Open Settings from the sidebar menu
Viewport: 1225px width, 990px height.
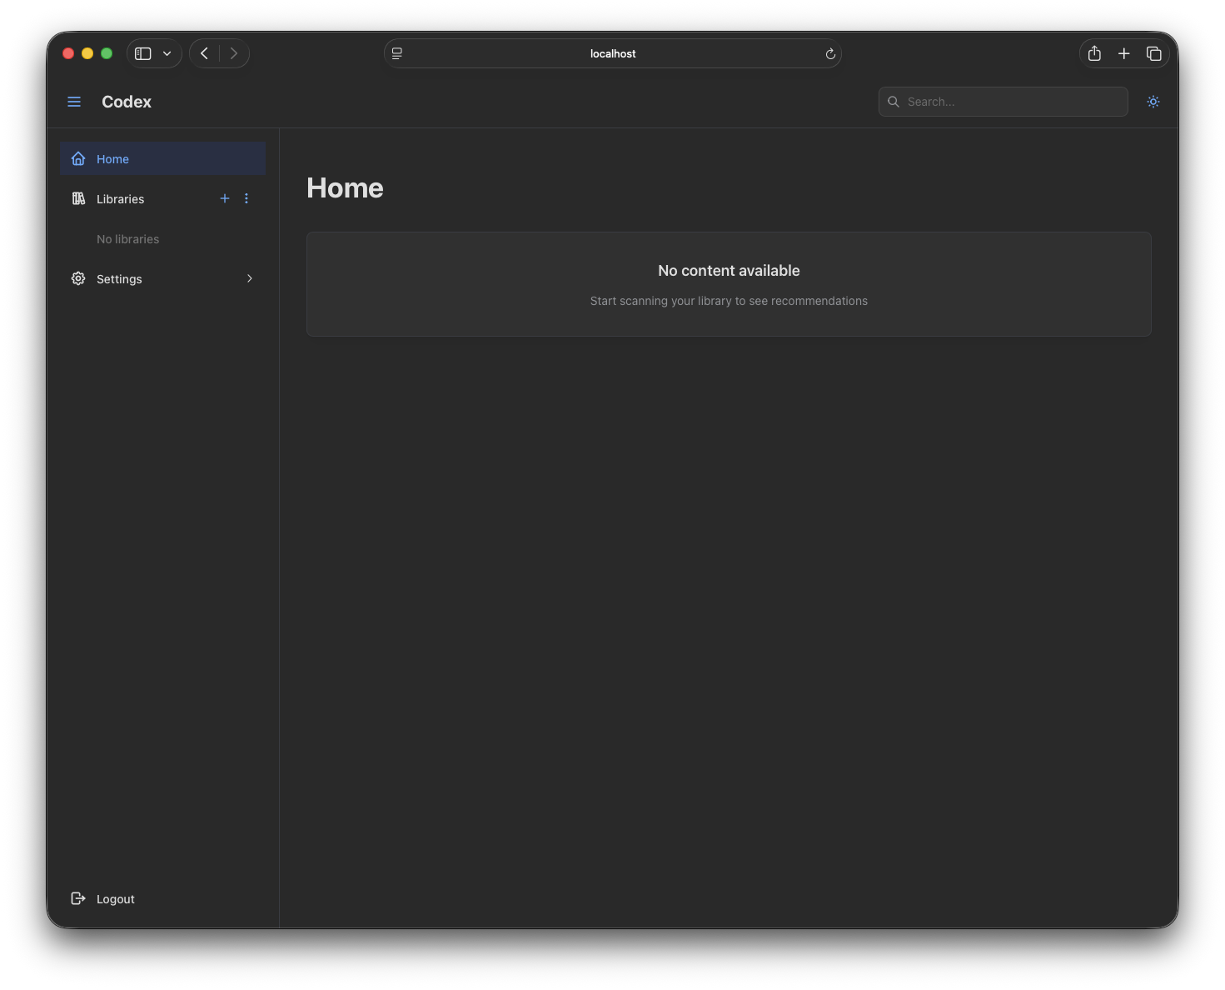[x=118, y=278]
